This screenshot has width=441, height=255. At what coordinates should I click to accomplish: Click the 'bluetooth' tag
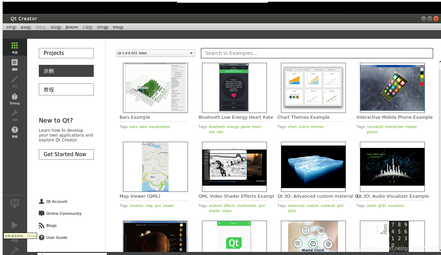pos(217,127)
